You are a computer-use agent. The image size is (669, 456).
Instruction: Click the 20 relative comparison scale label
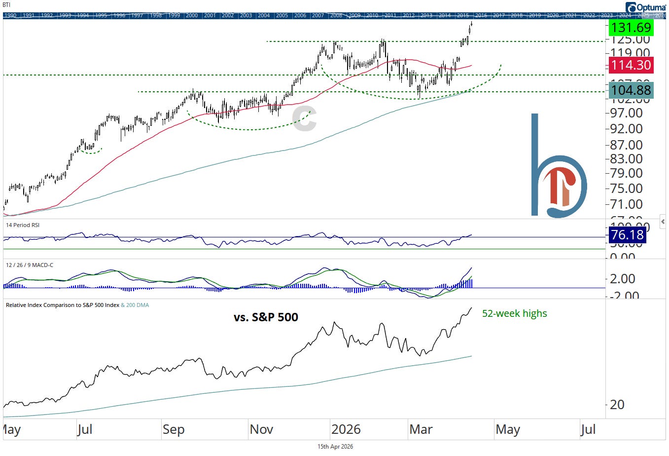click(617, 405)
